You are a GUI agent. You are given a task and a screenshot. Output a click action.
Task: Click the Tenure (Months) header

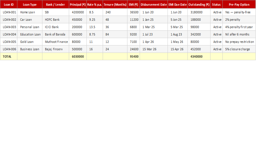tap(115, 4)
